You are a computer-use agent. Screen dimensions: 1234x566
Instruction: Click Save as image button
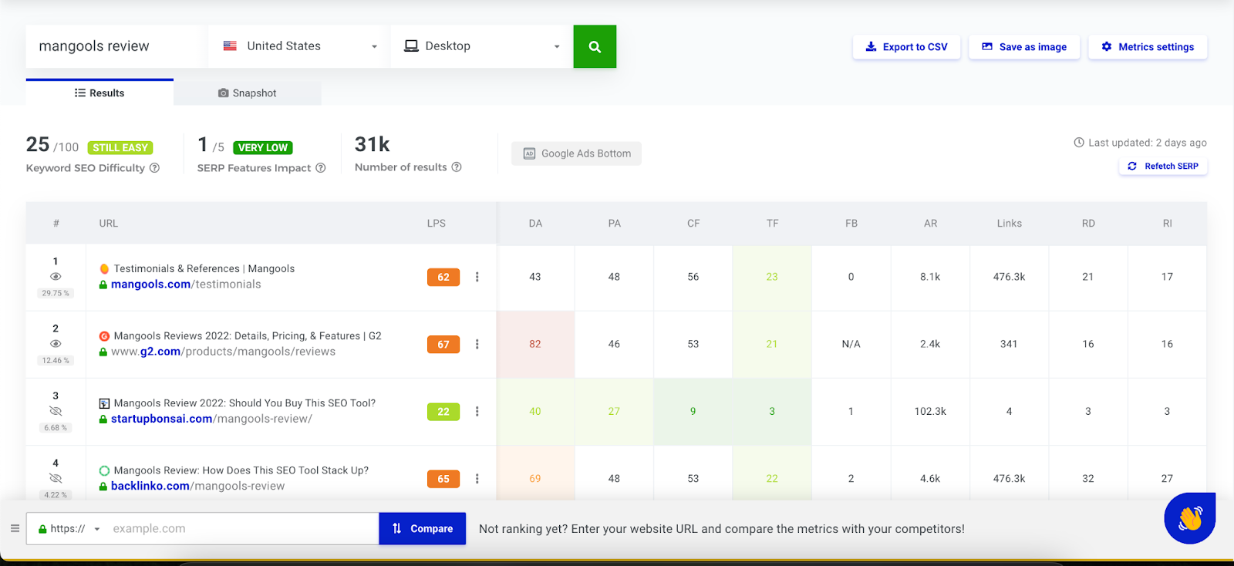pos(1024,47)
